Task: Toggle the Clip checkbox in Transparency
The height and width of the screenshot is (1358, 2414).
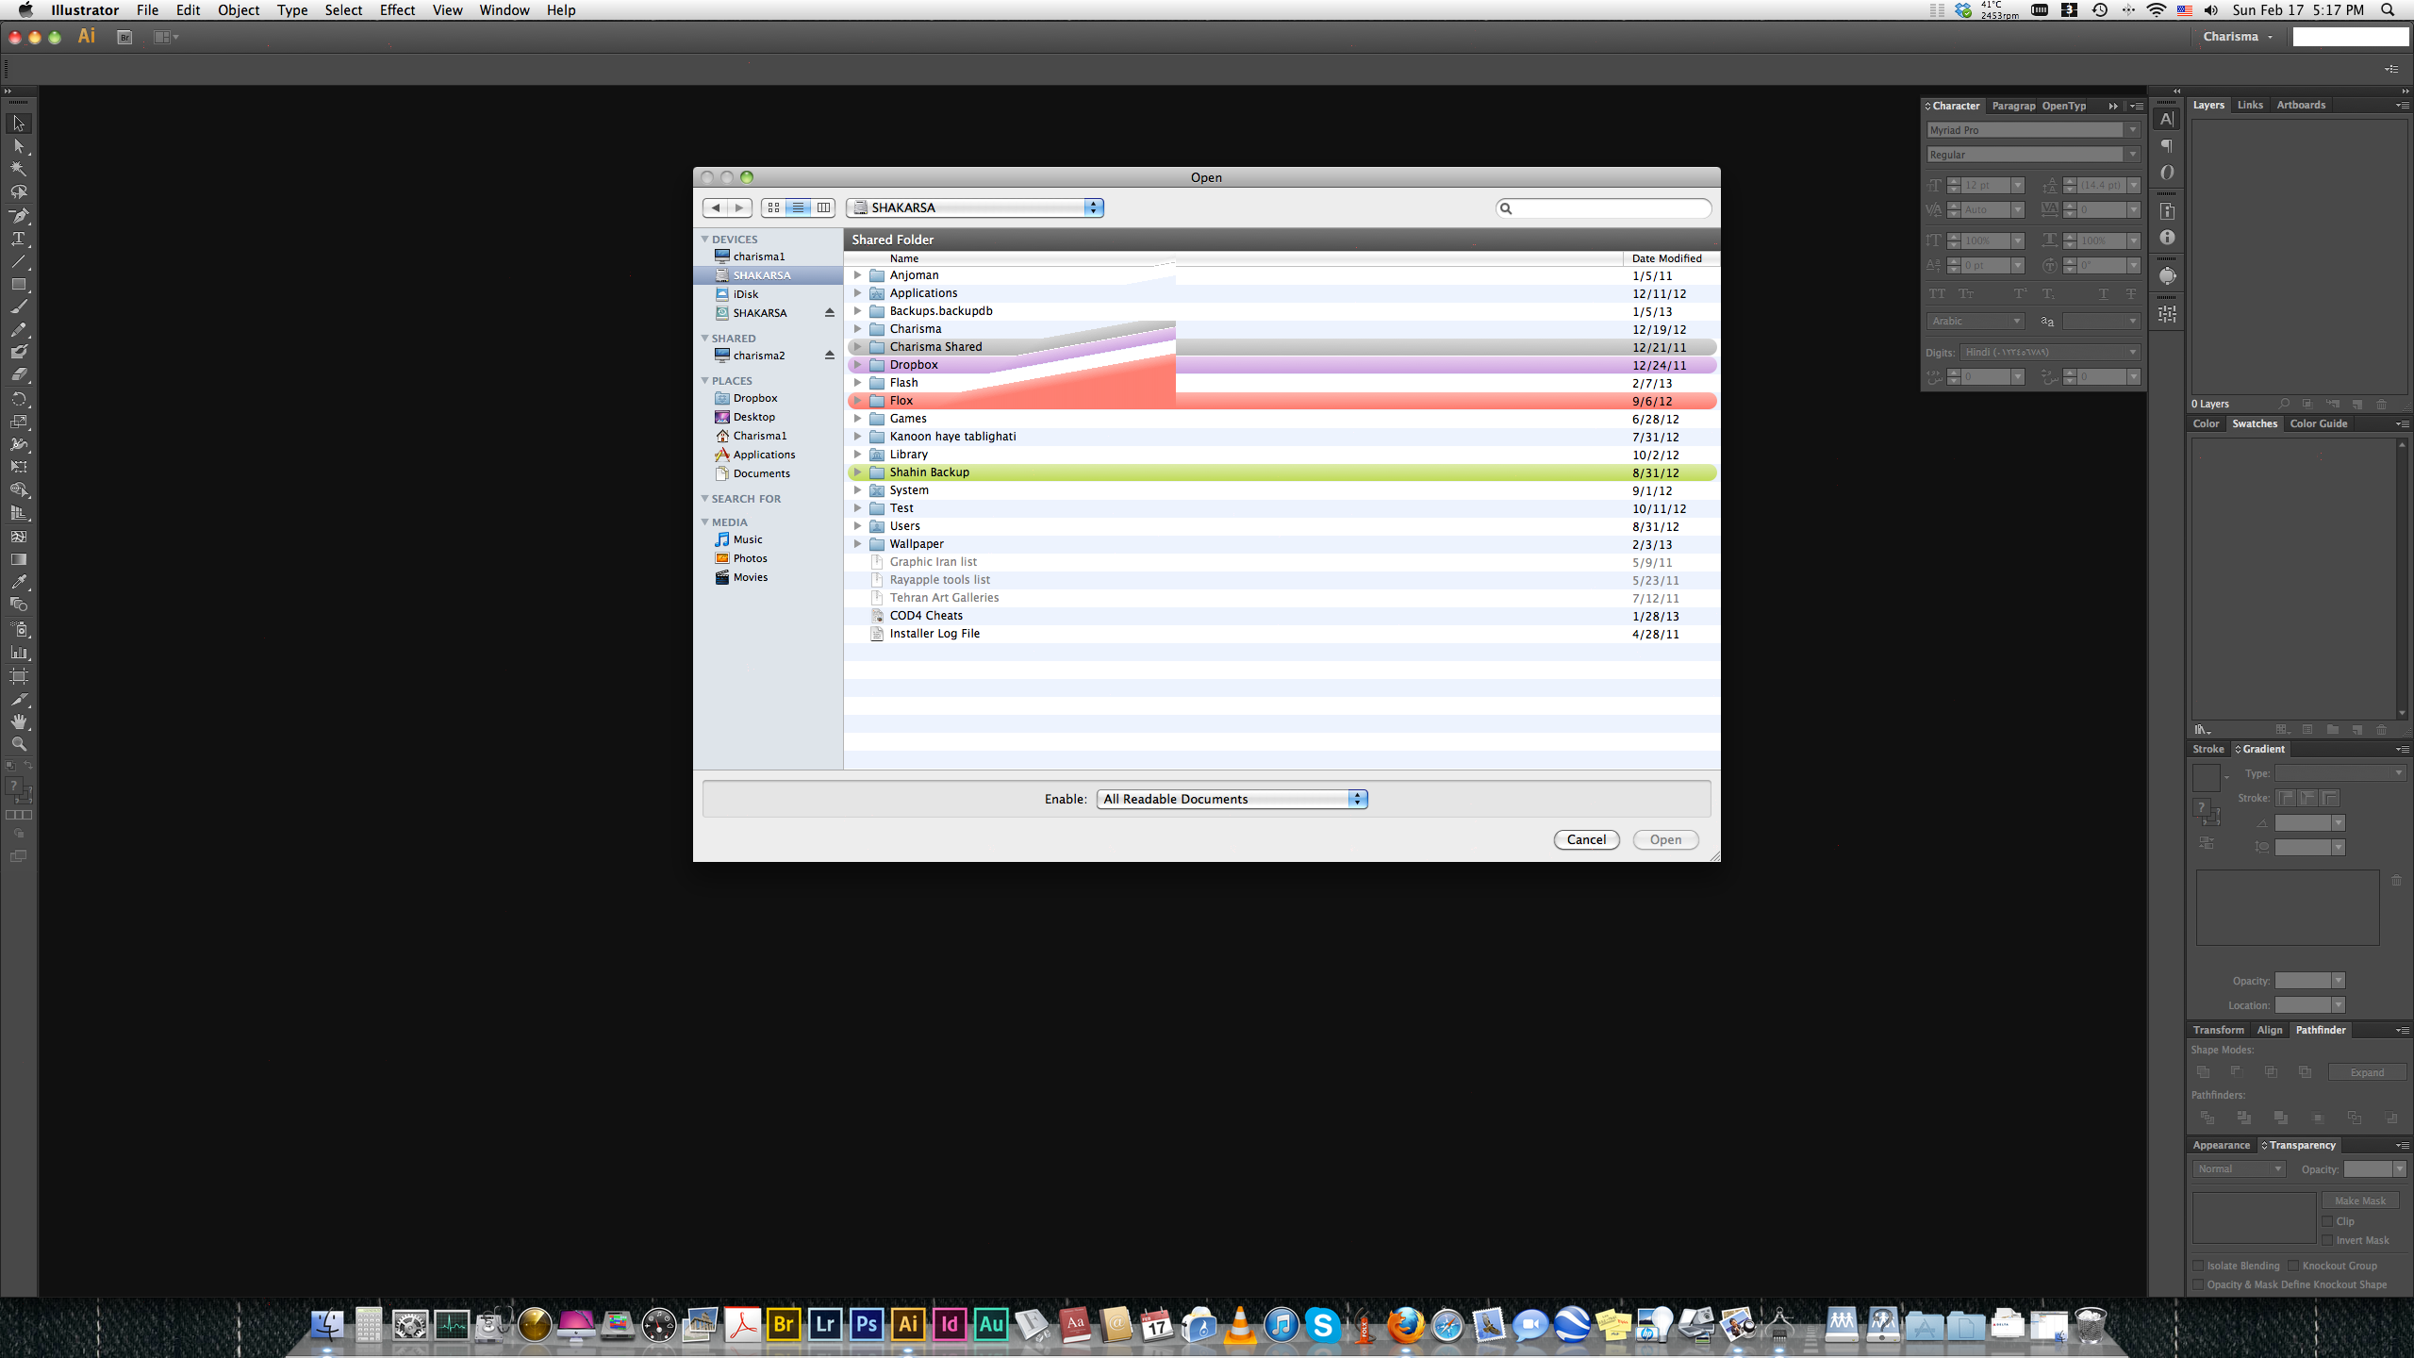Action: (2328, 1221)
